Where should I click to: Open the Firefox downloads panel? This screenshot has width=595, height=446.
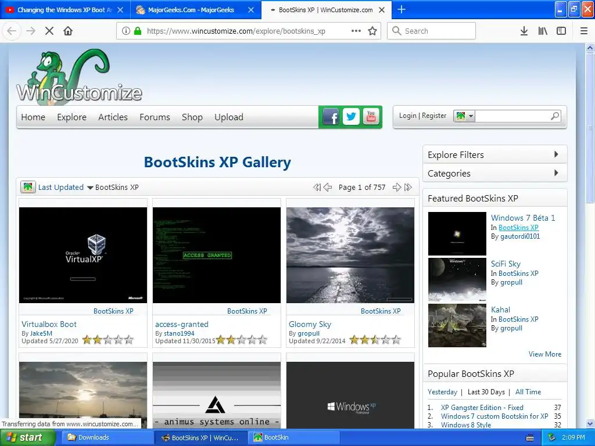(x=524, y=31)
